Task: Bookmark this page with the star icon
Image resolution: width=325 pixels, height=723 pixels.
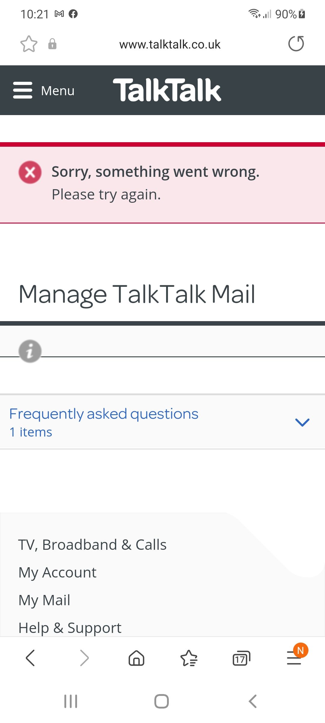Action: click(29, 44)
